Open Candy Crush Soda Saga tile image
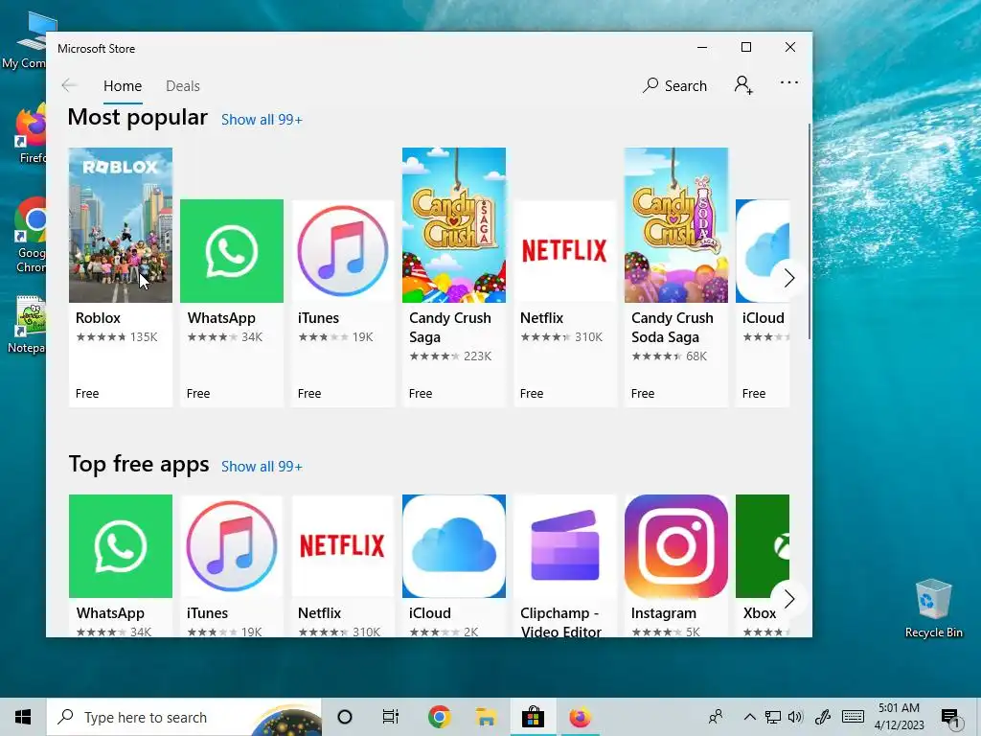 coord(676,225)
